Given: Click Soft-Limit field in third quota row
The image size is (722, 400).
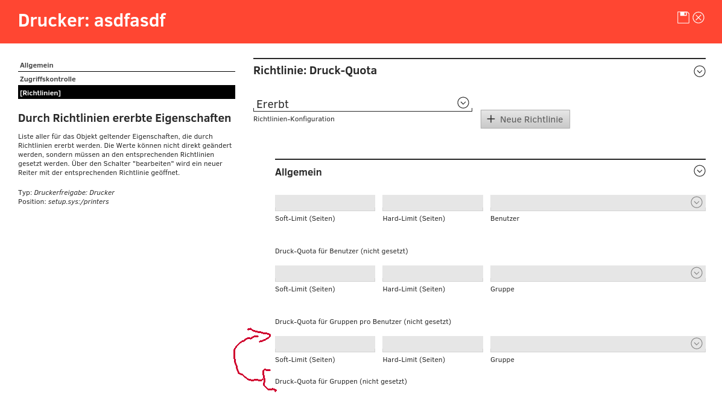Looking at the screenshot, I should pos(325,344).
